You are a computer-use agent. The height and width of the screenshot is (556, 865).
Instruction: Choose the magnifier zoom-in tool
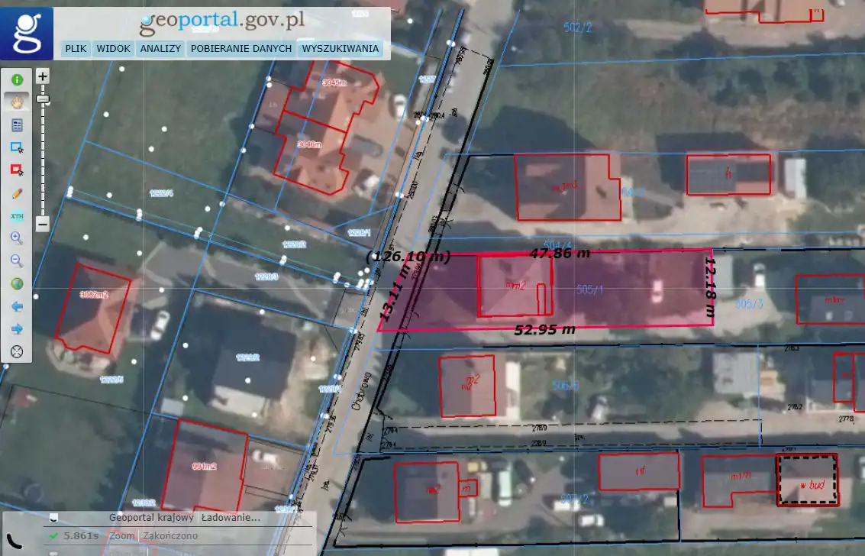[17, 238]
